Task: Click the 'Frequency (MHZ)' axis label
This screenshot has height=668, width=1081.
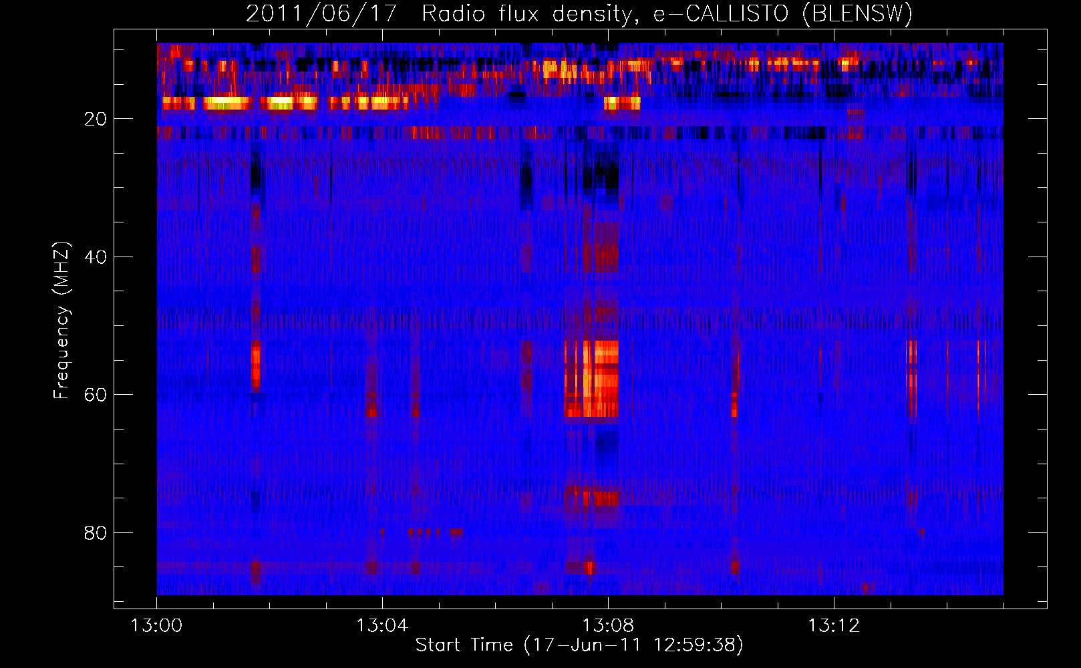Action: click(x=61, y=321)
